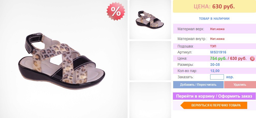Click the crossed-out 754 руб. price
This screenshot has height=118, width=256.
[218, 59]
